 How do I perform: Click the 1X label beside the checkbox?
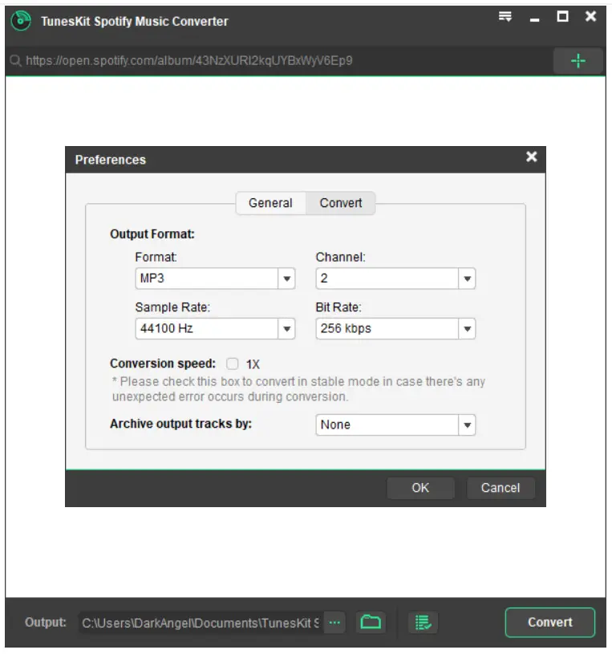(253, 364)
